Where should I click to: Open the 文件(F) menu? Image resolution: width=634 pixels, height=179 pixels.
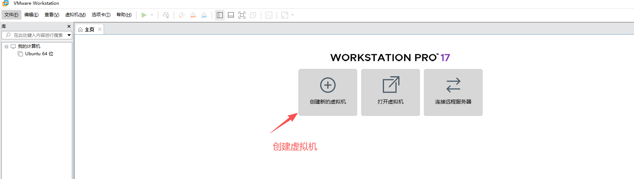pyautogui.click(x=11, y=15)
